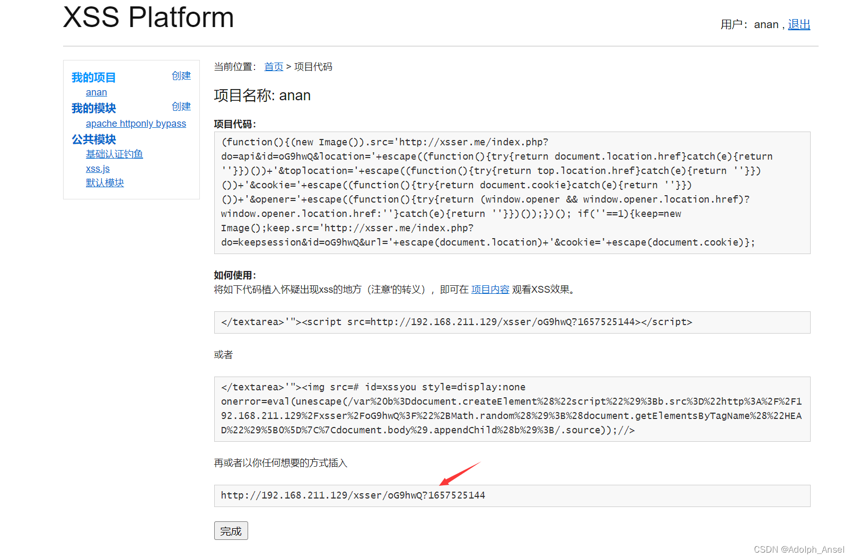
Task: Click 创建 next to 我的项目
Action: tap(181, 76)
